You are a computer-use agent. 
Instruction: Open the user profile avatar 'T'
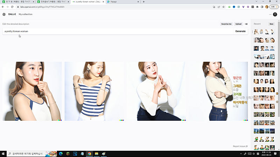coord(275,14)
